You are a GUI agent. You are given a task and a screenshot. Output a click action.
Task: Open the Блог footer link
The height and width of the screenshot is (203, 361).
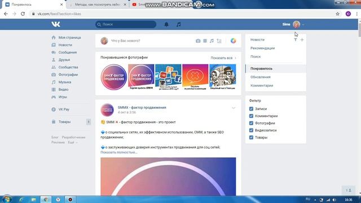pos(55,138)
